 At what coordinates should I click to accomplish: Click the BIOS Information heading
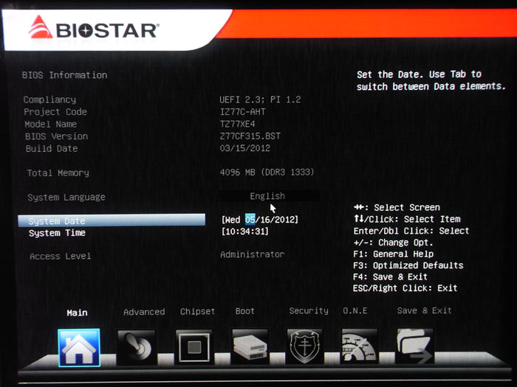coord(65,75)
